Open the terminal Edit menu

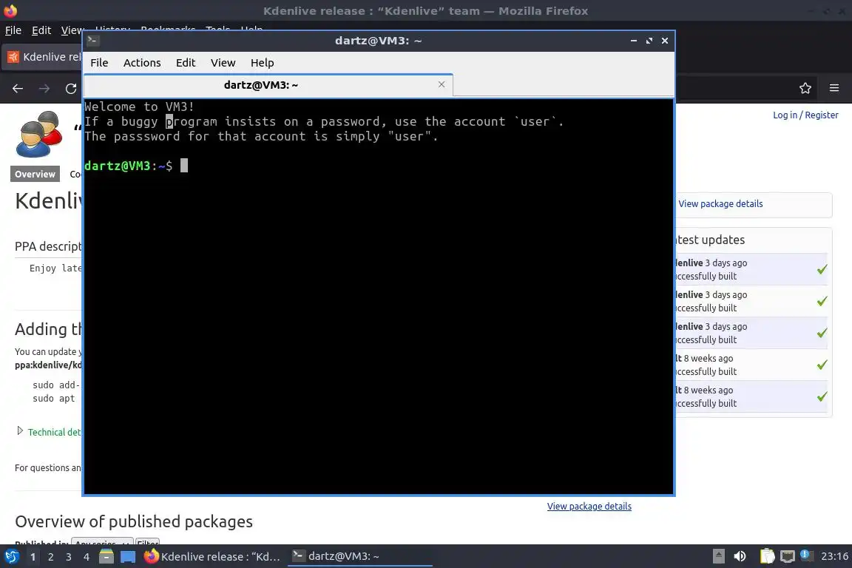click(186, 63)
